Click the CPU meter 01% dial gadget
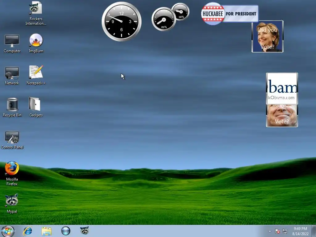The image size is (316, 237). [x=164, y=19]
